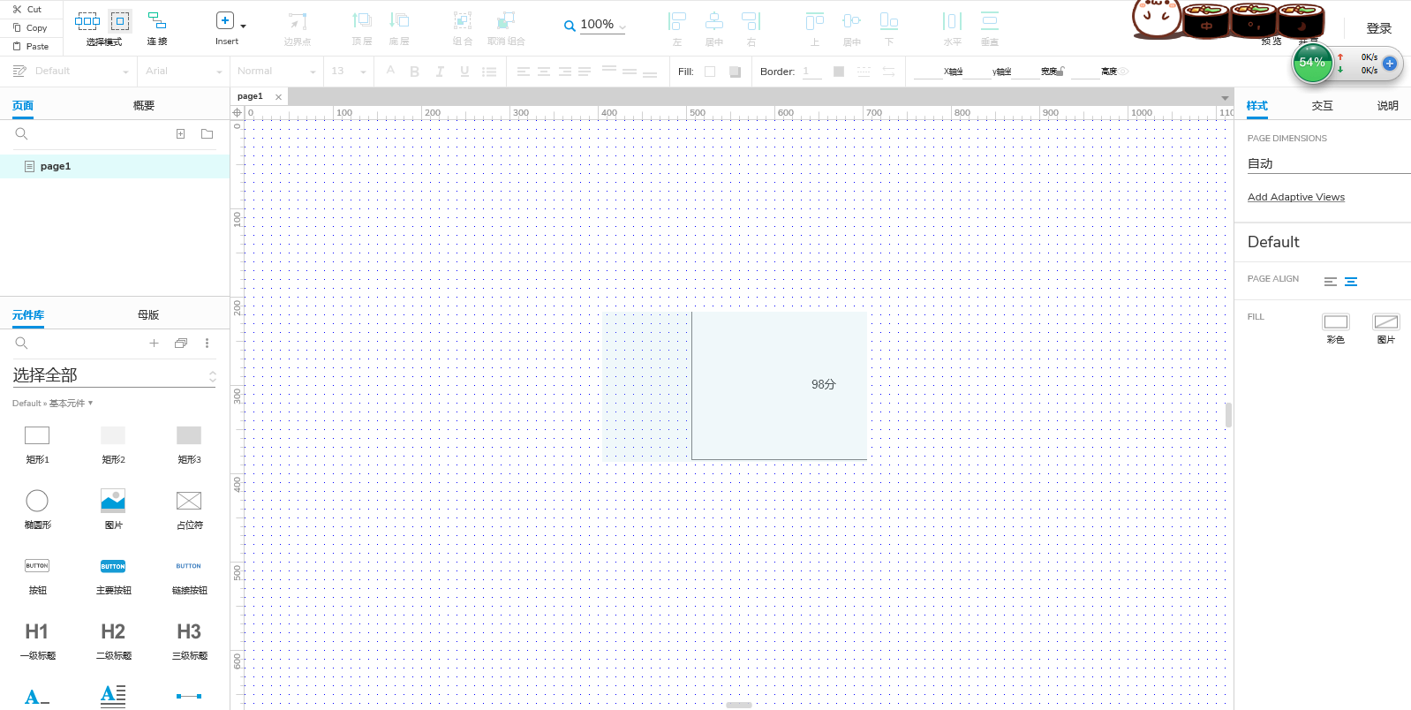Expand the Insert dropdown arrow
Viewport: 1411px width, 710px height.
[x=244, y=26]
